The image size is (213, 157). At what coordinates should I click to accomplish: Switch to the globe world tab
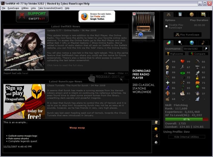(192, 43)
